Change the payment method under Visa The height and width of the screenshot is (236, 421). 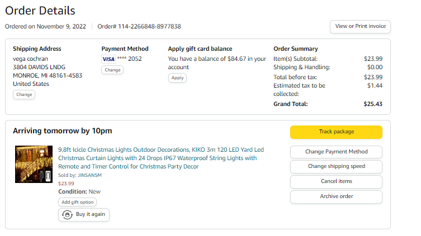point(112,70)
